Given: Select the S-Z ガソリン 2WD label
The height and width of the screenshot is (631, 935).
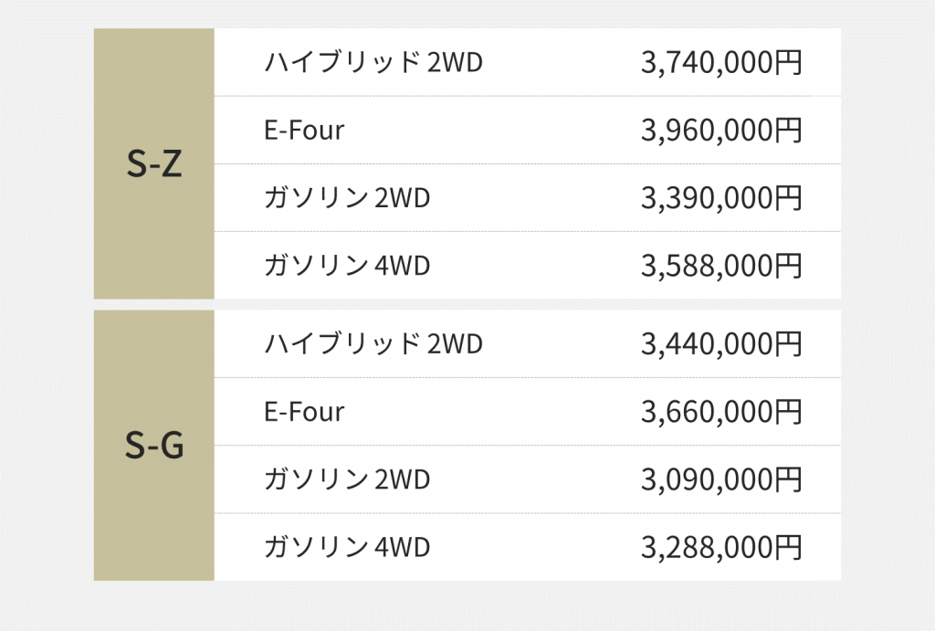Looking at the screenshot, I should 346,197.
